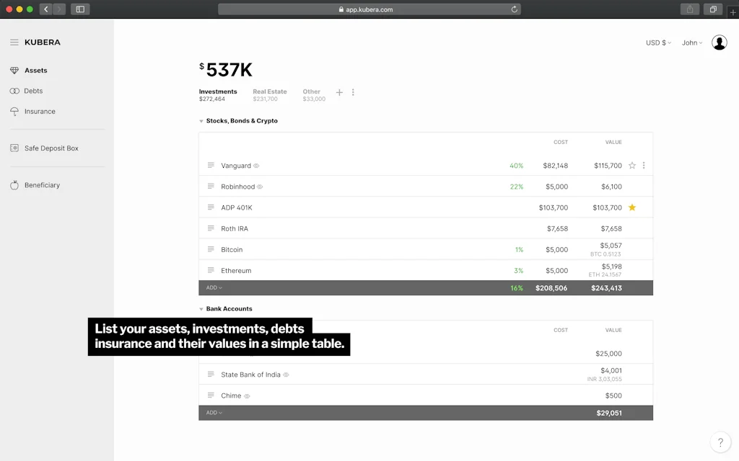Toggle the eye icon next to Robinhood
The width and height of the screenshot is (739, 461).
pos(260,187)
